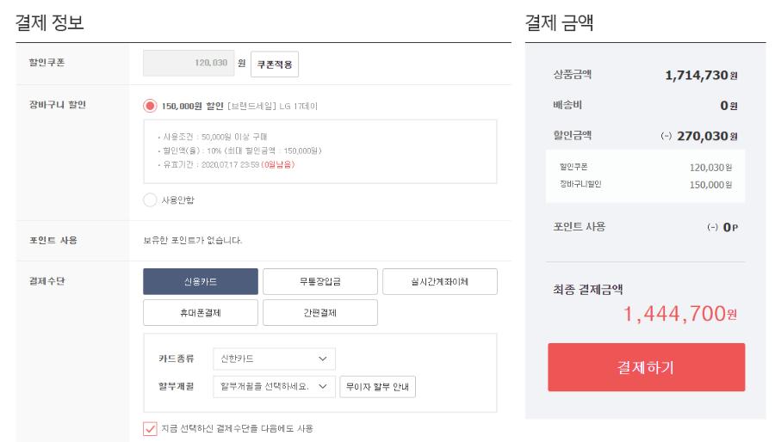Click the 무이자 할부 안내 button

378,387
